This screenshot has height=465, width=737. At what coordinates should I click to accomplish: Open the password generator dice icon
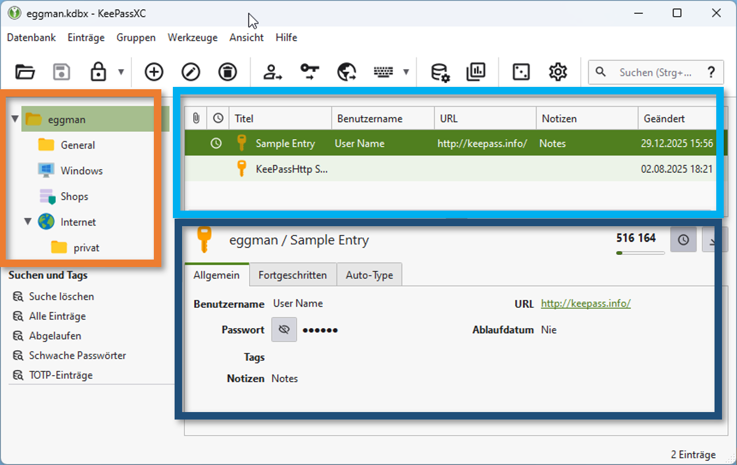(x=521, y=72)
